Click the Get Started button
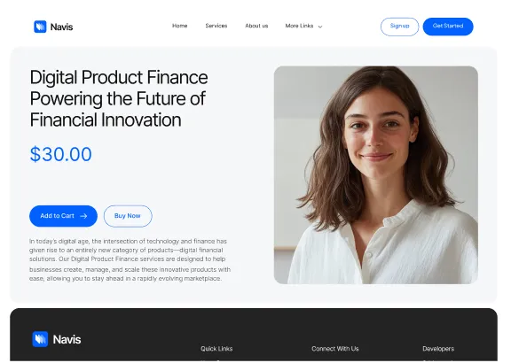This screenshot has height=363, width=511. [448, 27]
